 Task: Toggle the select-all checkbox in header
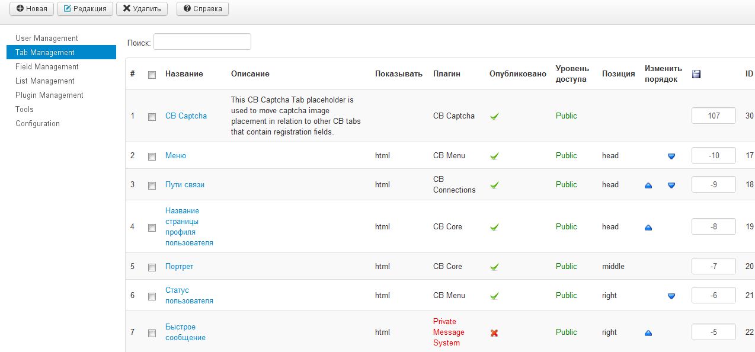152,75
